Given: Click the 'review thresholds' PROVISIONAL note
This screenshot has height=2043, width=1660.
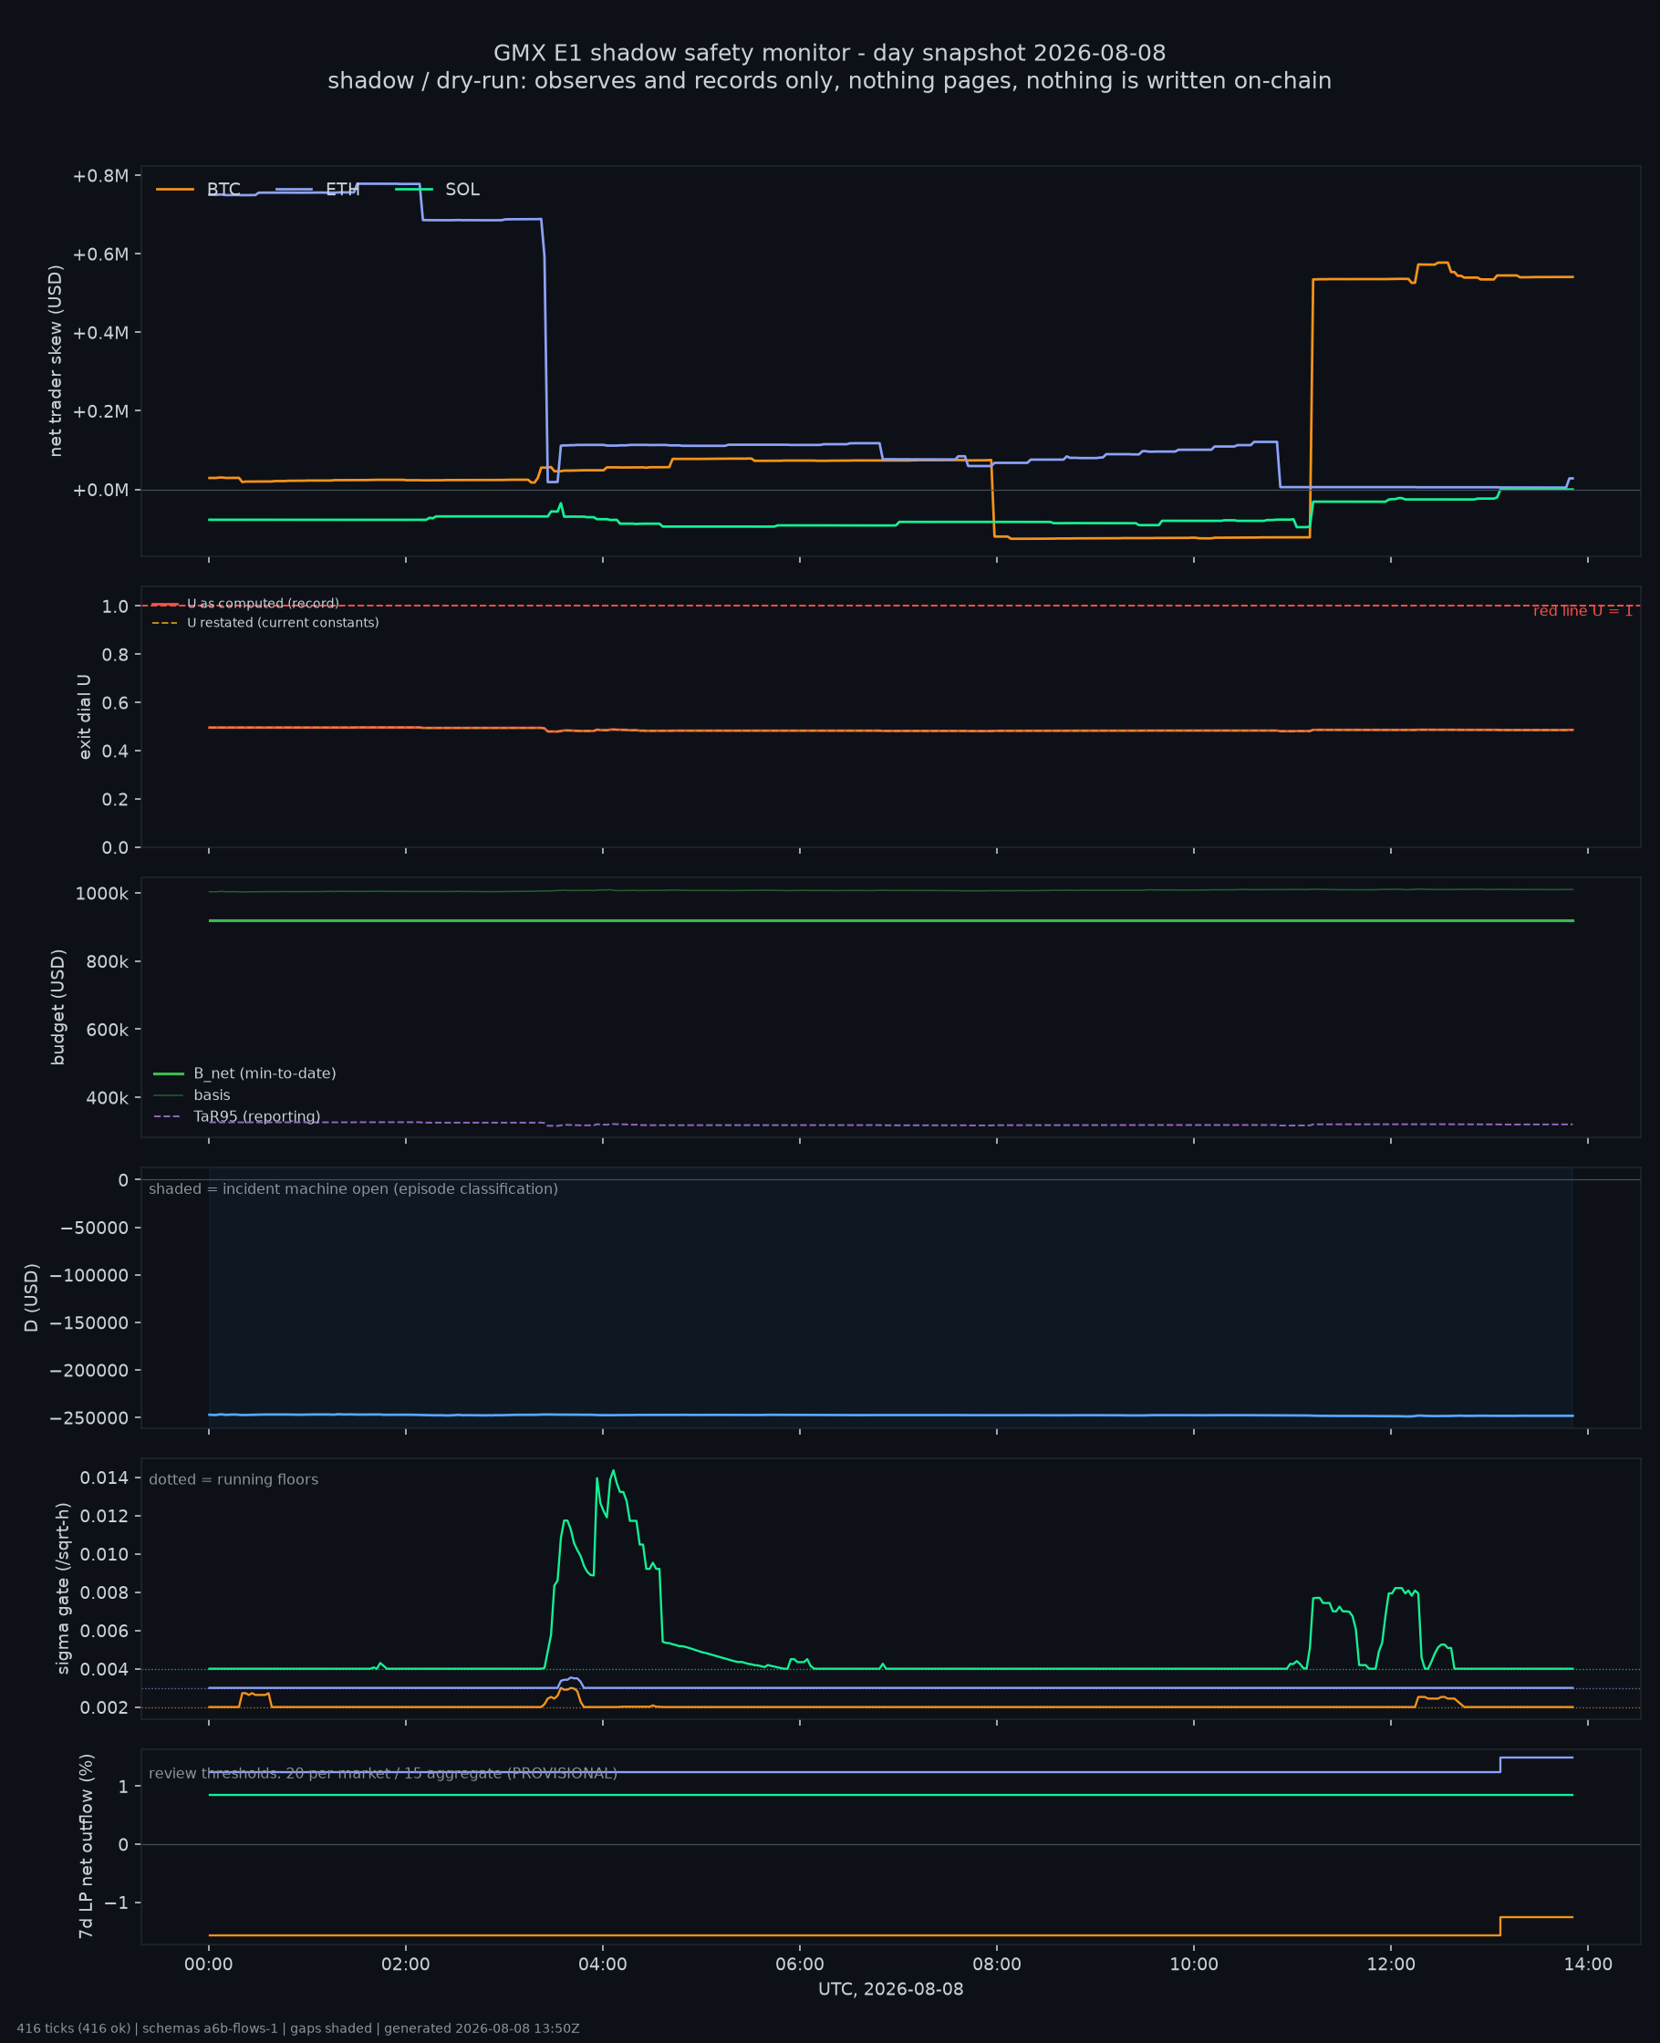Looking at the screenshot, I should (382, 1773).
